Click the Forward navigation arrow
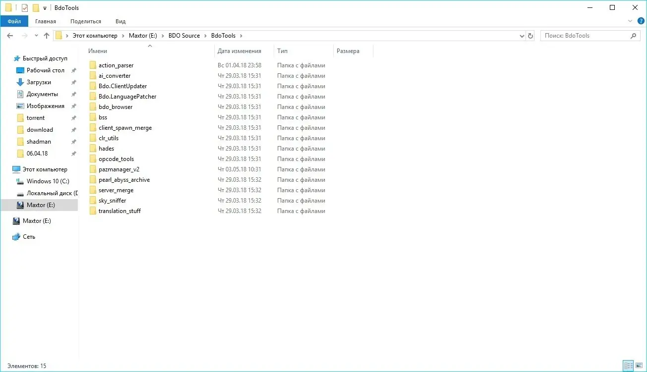Viewport: 647px width, 372px height. click(24, 36)
